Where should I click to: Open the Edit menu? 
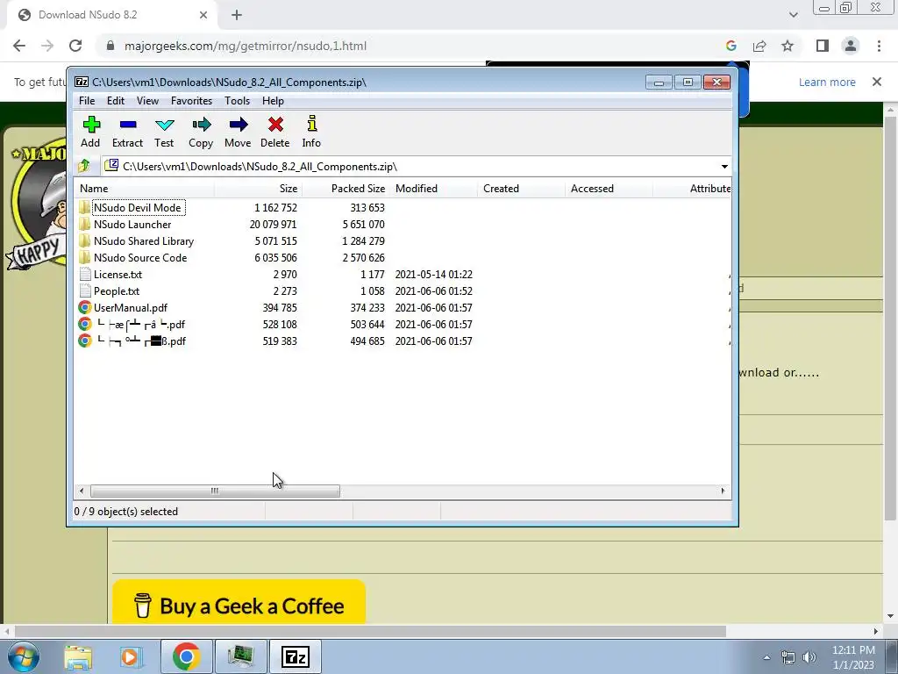pyautogui.click(x=115, y=101)
